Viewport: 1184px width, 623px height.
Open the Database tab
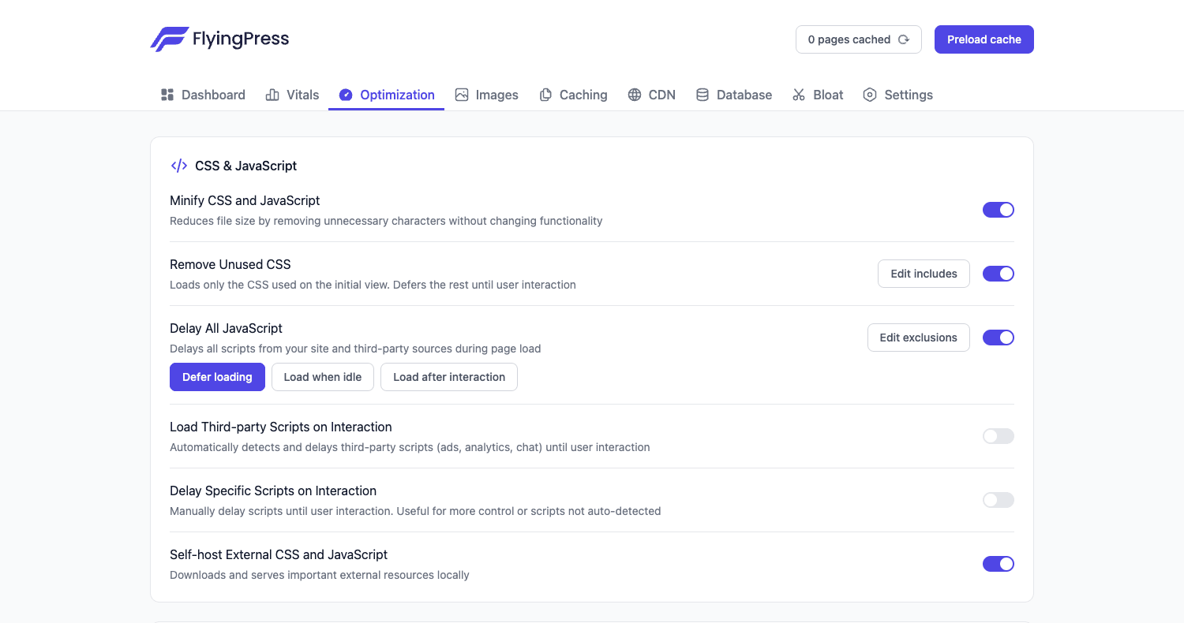click(734, 95)
